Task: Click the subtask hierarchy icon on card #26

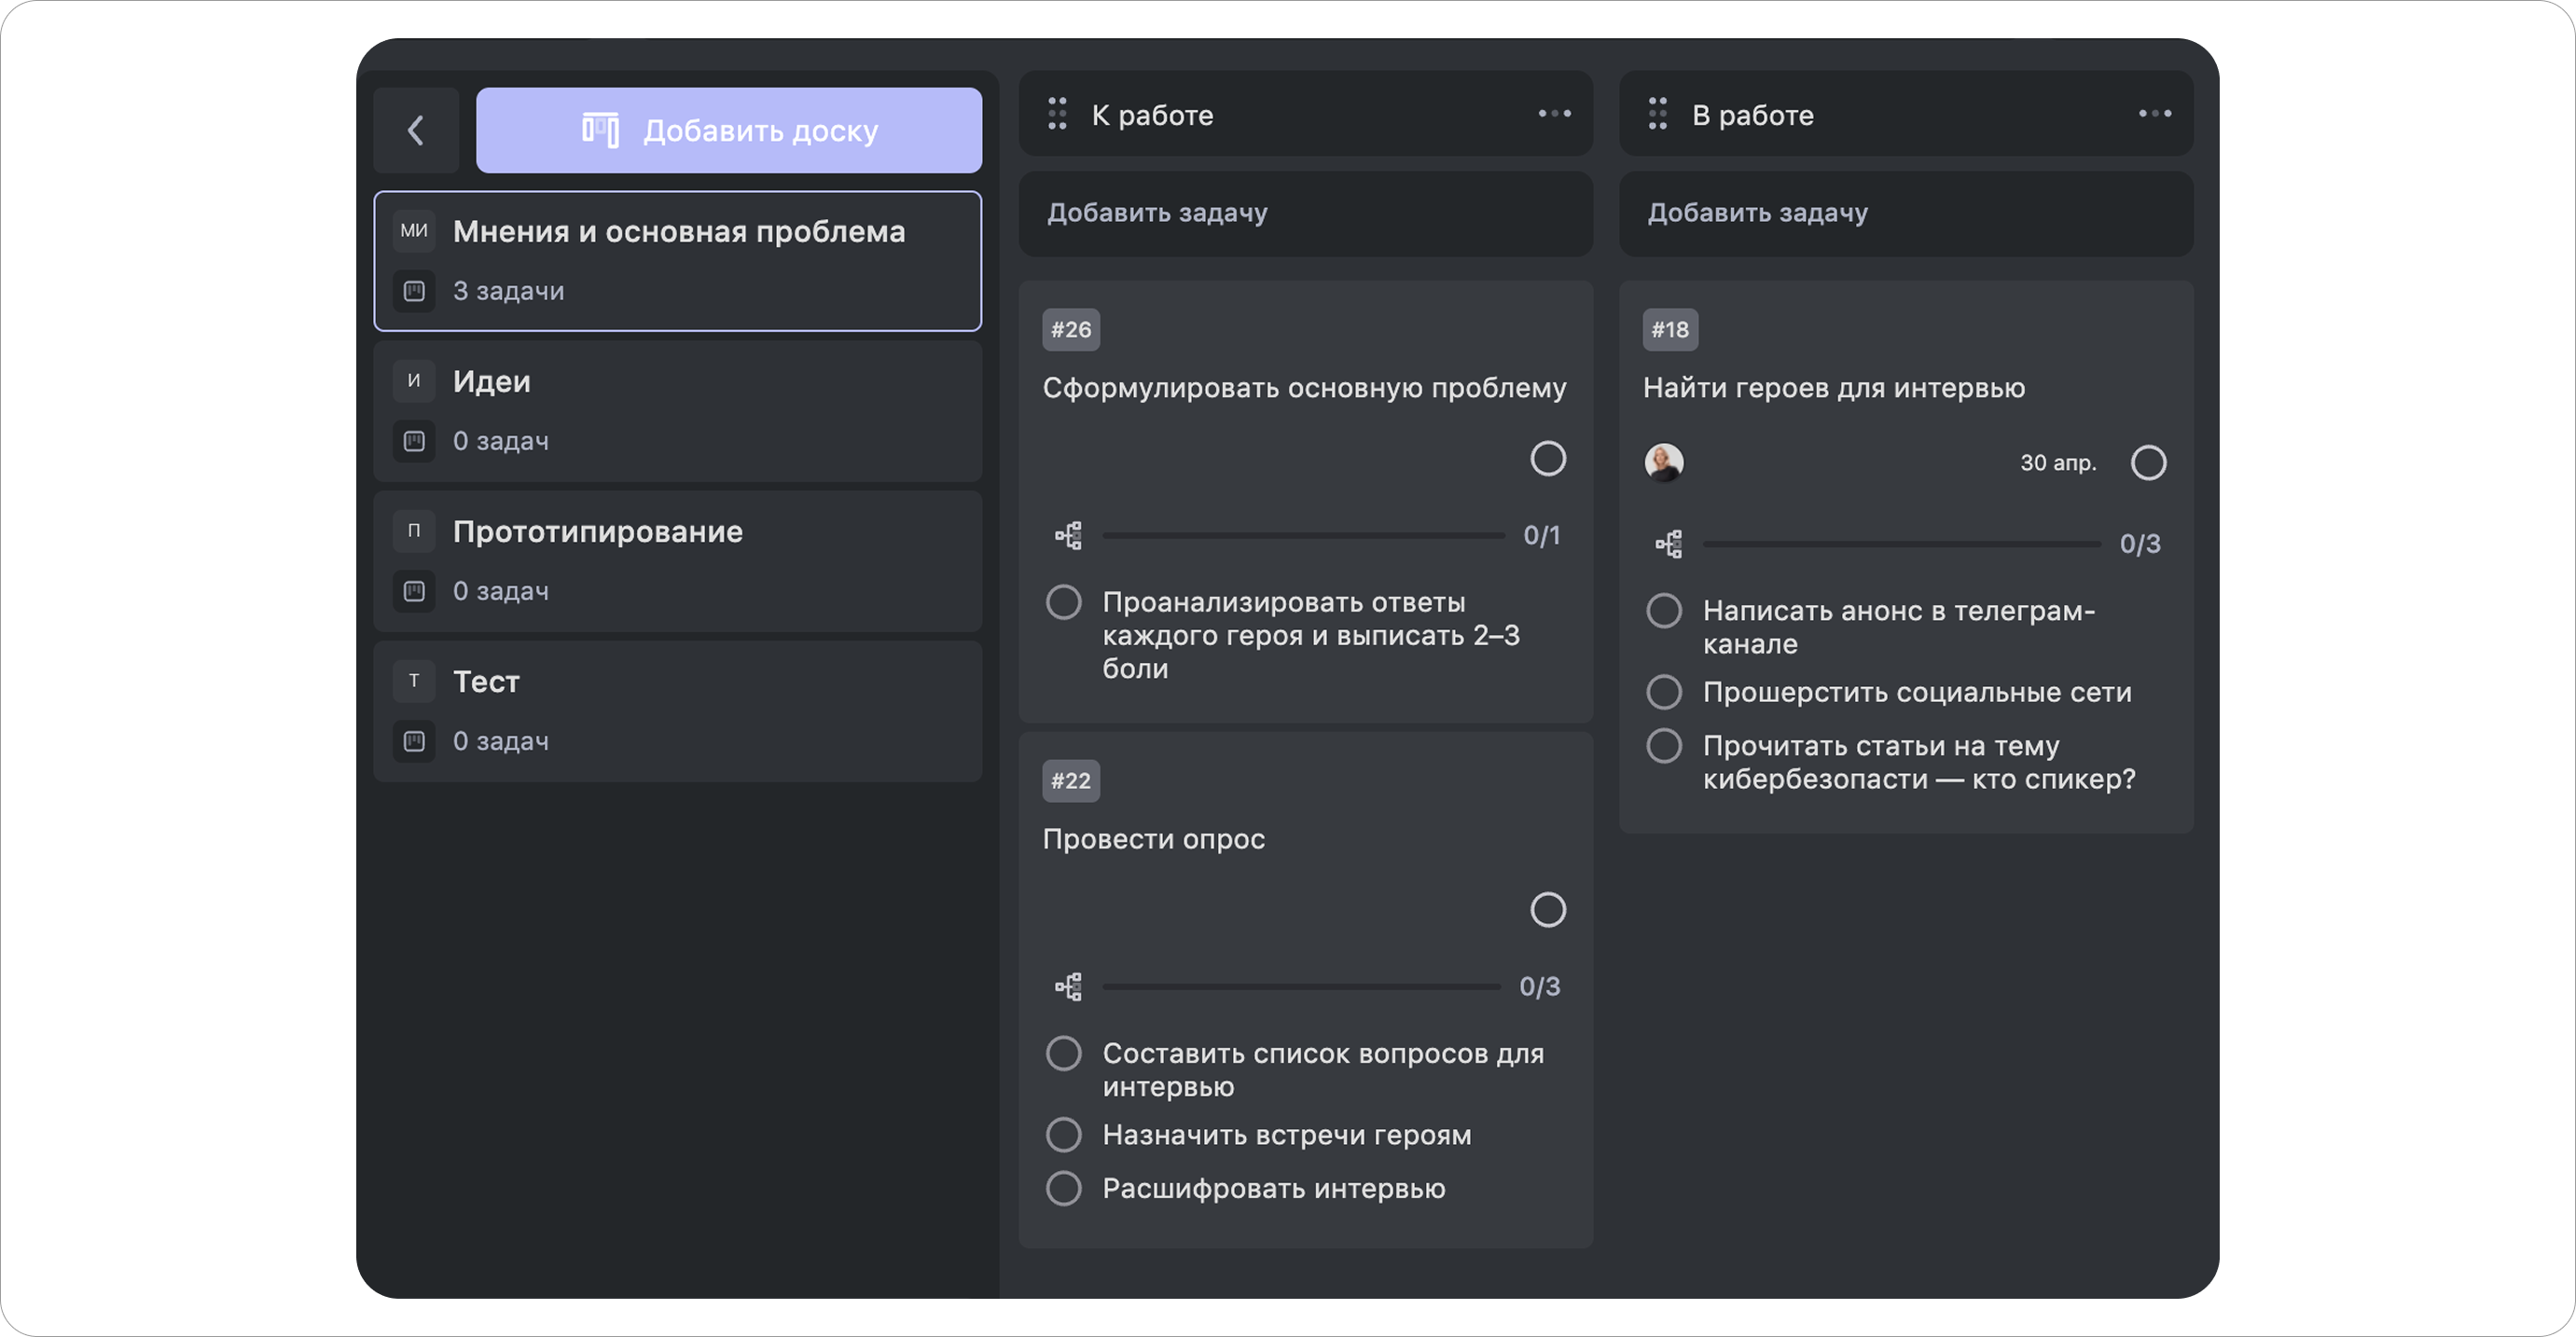Action: [1068, 535]
